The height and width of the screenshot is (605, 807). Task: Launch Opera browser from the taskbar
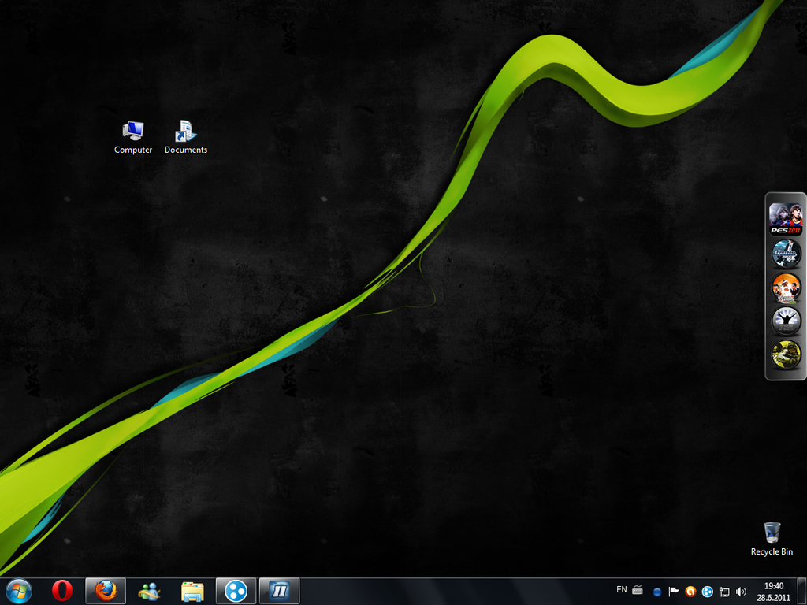click(61, 590)
